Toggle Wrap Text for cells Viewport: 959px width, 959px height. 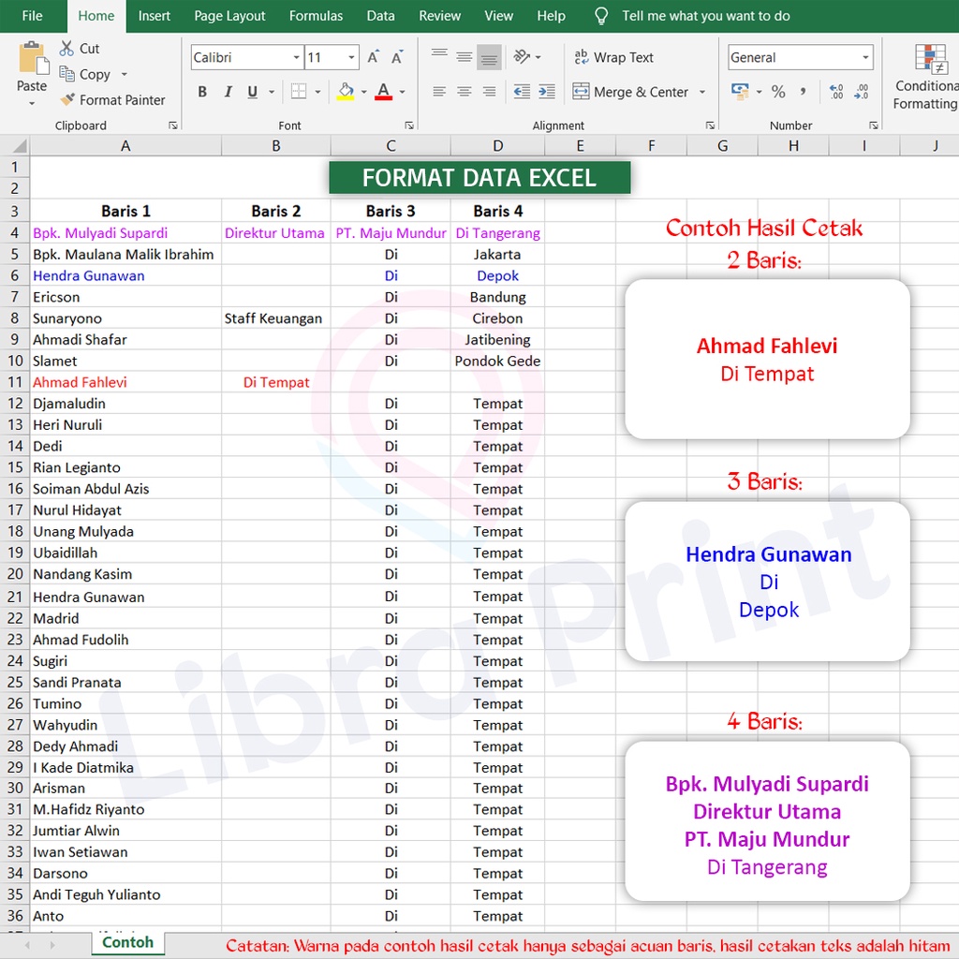pyautogui.click(x=613, y=58)
